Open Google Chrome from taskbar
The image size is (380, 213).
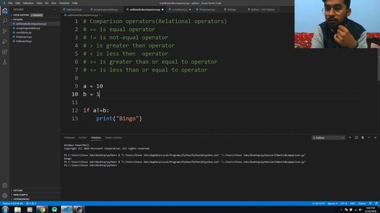point(42,209)
